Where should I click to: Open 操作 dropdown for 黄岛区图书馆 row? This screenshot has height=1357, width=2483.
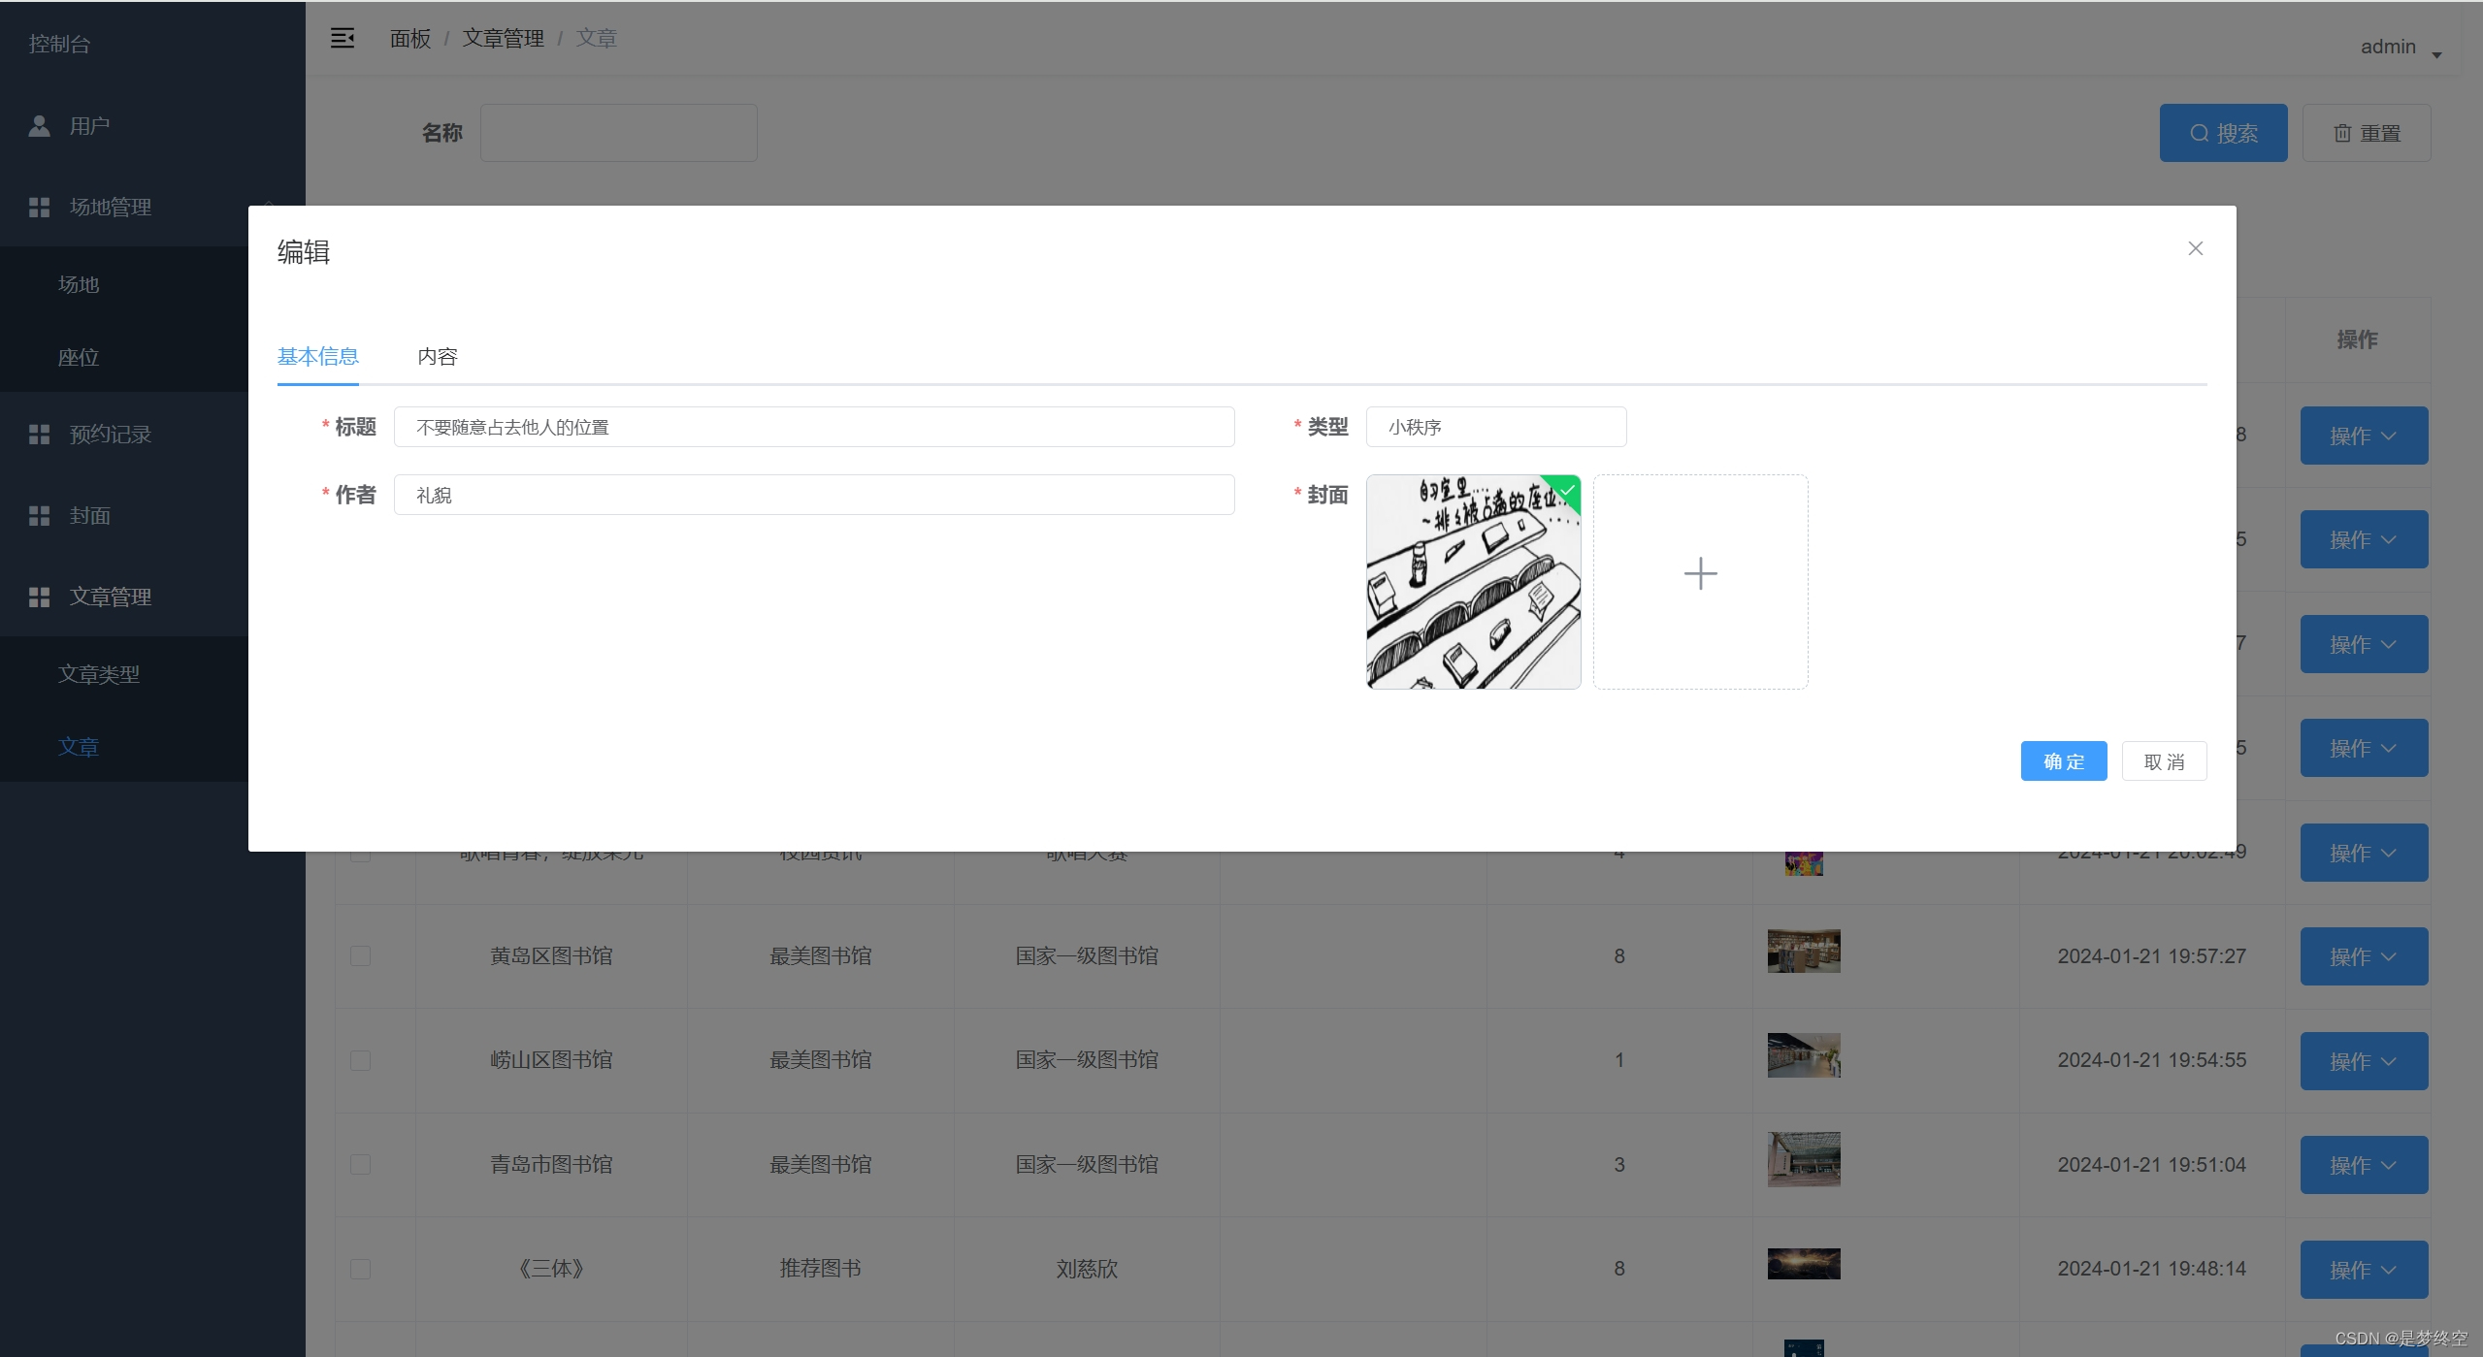(2364, 956)
